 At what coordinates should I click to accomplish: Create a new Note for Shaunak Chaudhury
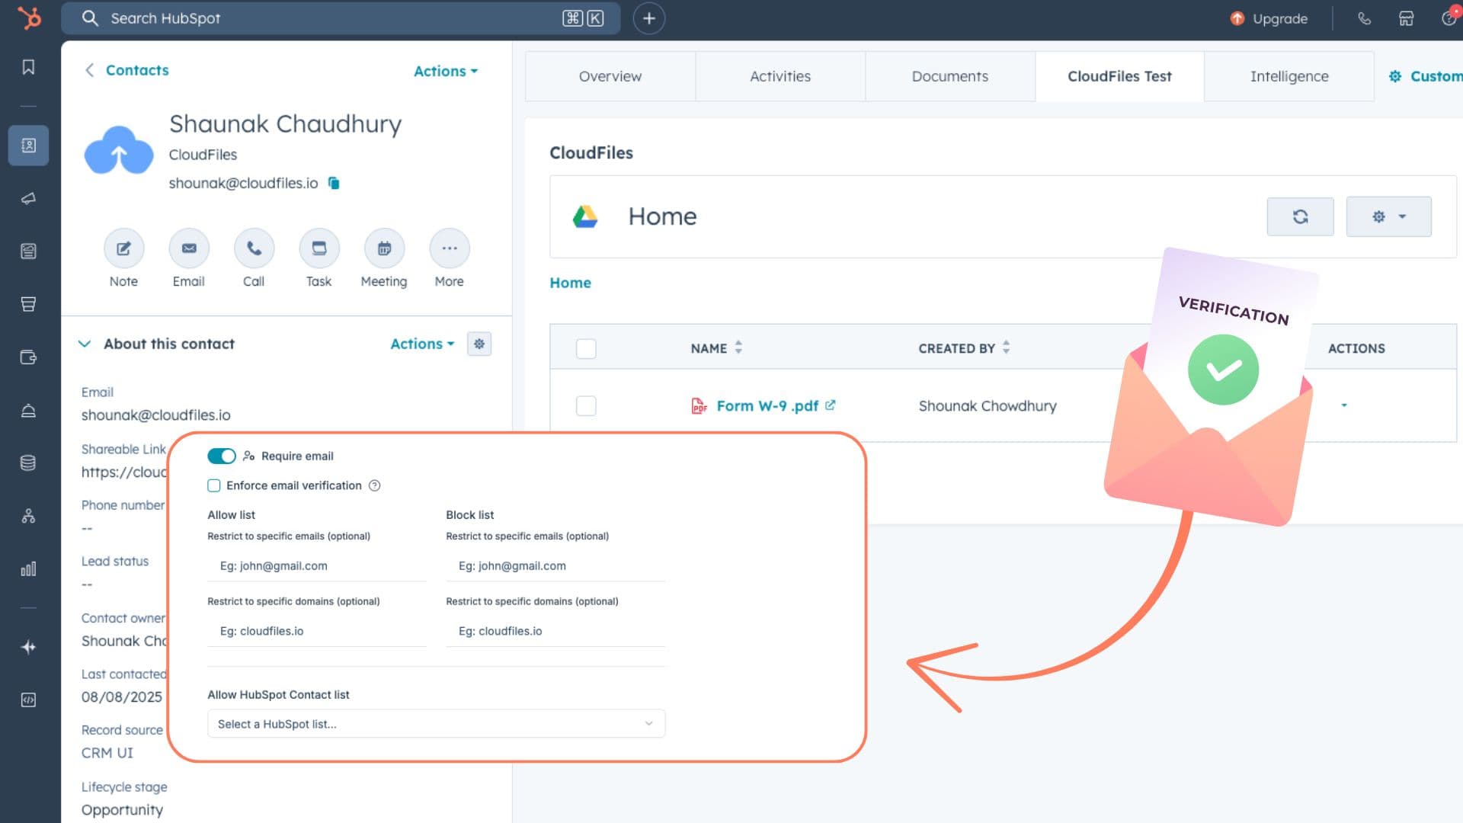click(123, 248)
